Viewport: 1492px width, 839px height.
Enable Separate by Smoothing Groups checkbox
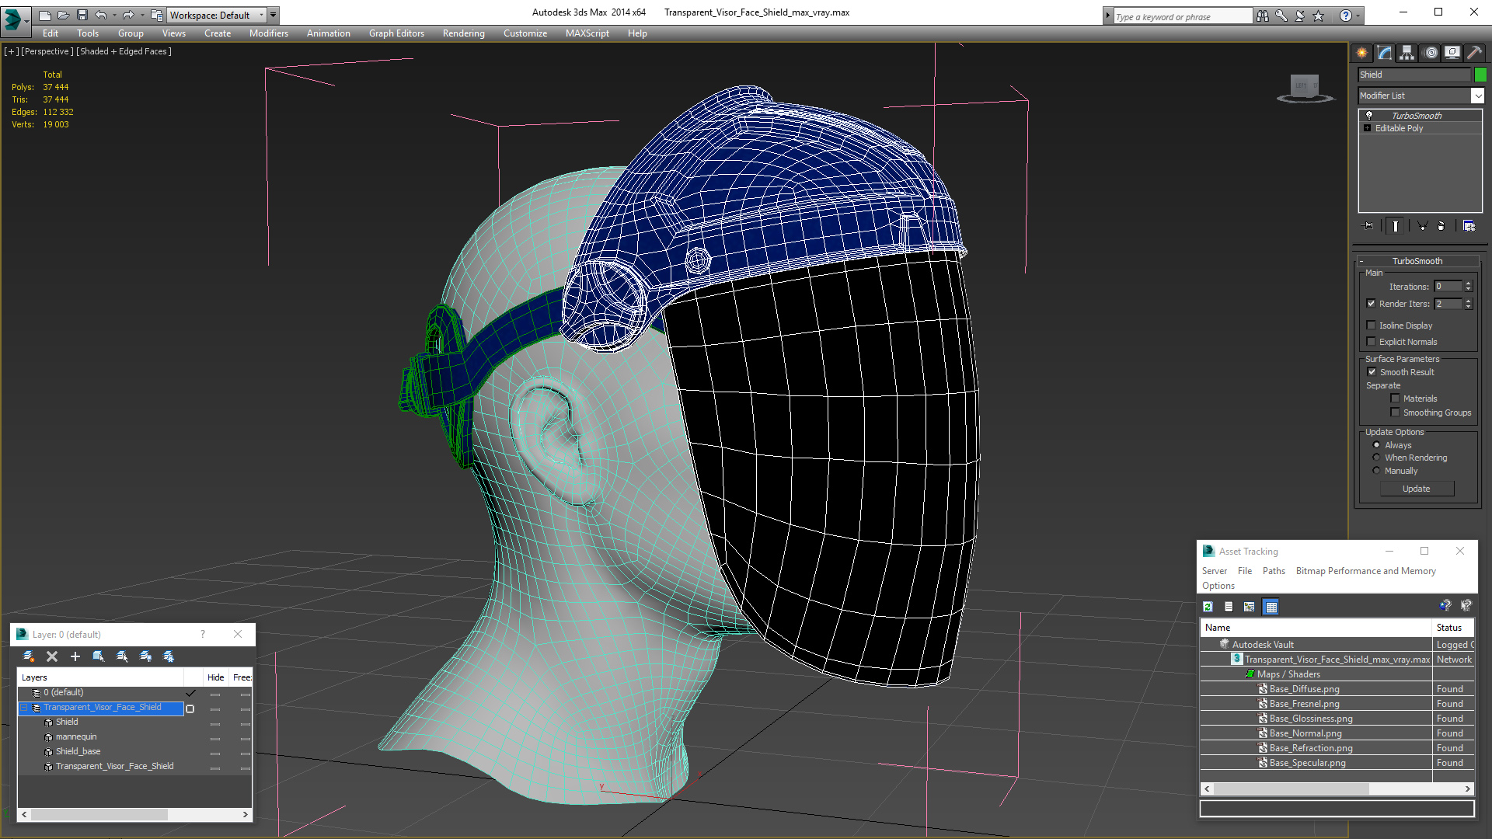pos(1395,413)
